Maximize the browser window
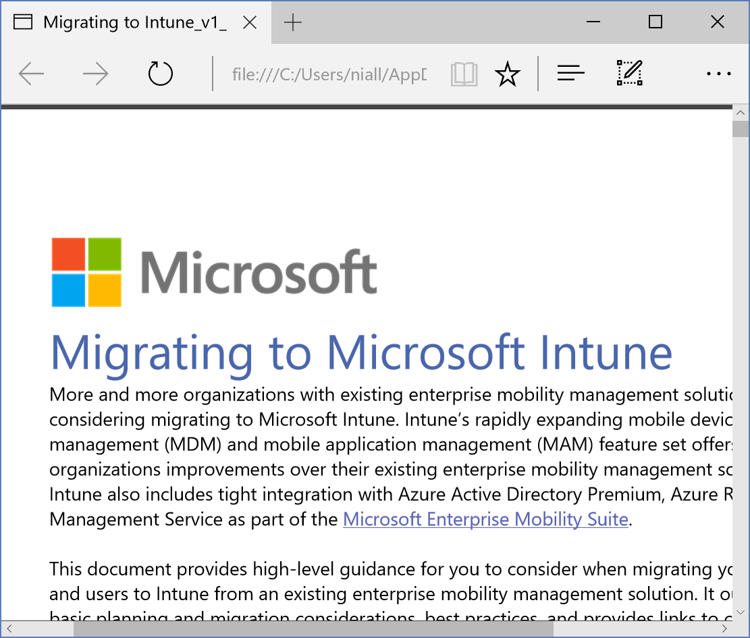 tap(655, 22)
